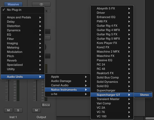Select Native Instruments manufacturer entry
The image size is (154, 120).
click(x=67, y=90)
